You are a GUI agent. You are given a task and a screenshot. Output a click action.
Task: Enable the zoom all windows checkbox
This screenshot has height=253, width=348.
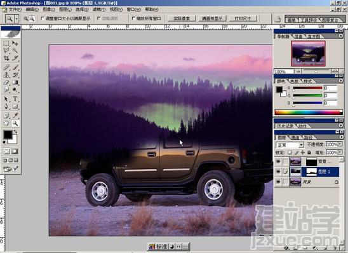pos(133,18)
